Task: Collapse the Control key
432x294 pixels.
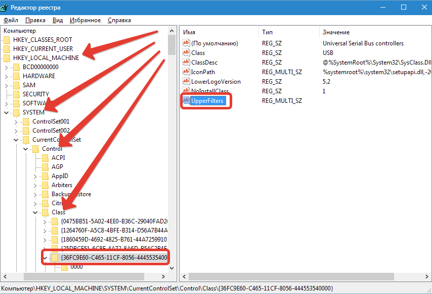Action: [x=26, y=149]
